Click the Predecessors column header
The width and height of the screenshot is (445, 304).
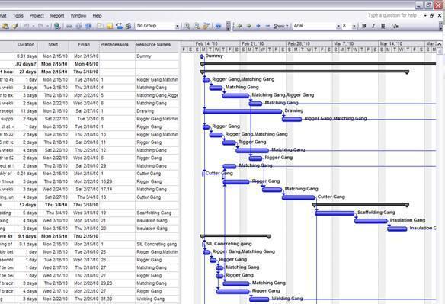[114, 45]
